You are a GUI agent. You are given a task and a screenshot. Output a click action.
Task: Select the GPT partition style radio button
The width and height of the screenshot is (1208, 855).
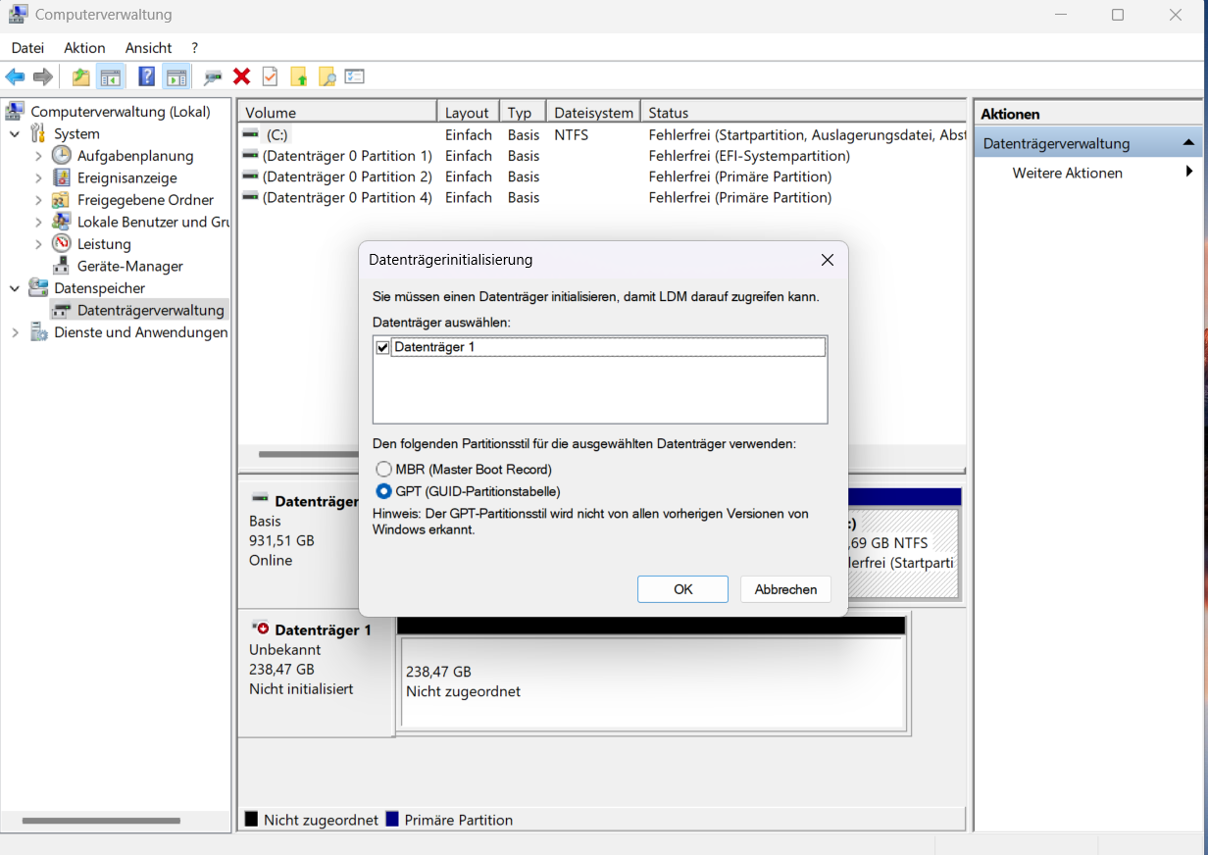[383, 491]
